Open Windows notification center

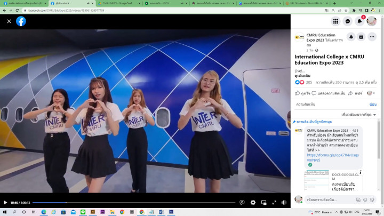pos(378,212)
